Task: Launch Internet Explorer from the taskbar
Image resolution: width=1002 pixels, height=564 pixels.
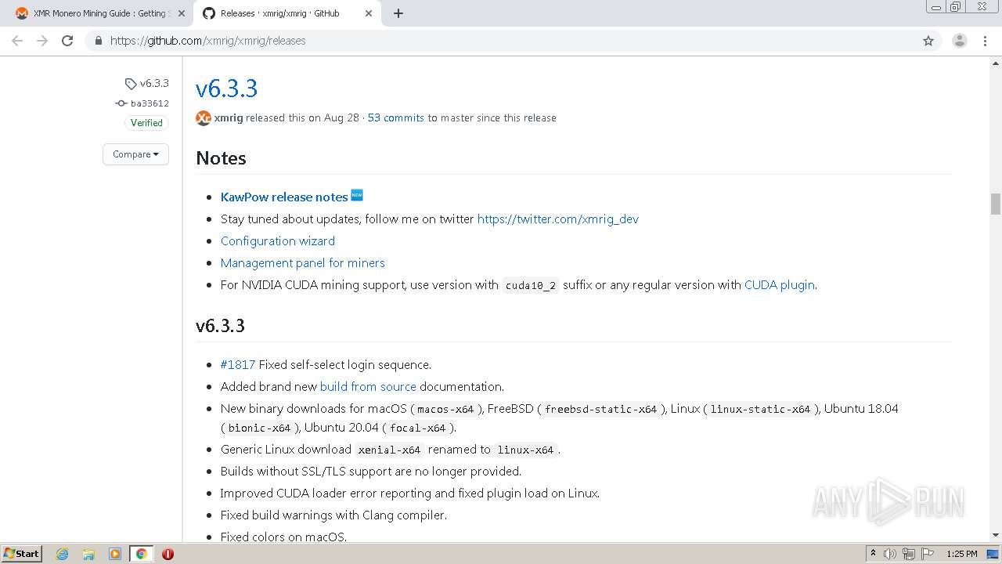Action: click(x=63, y=554)
